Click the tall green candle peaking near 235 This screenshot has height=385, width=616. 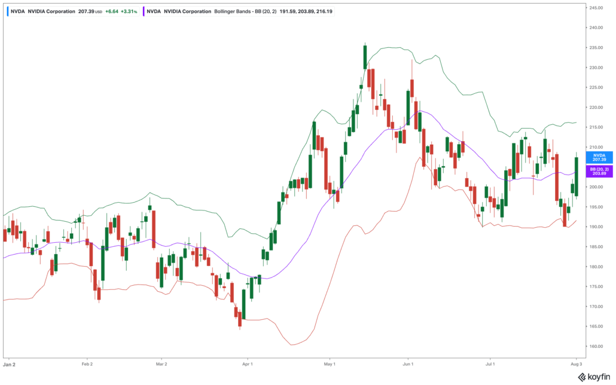[365, 57]
